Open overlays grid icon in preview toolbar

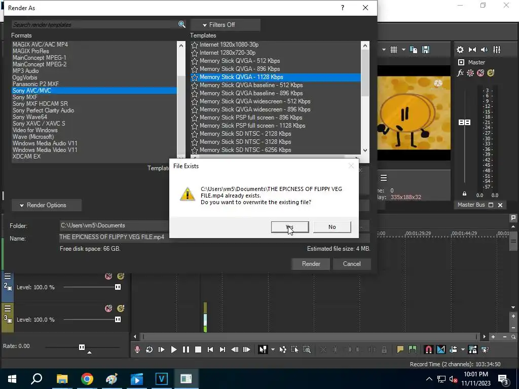coord(393,50)
